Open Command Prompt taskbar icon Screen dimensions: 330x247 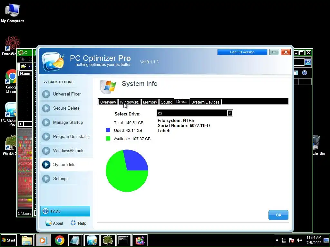point(123,240)
